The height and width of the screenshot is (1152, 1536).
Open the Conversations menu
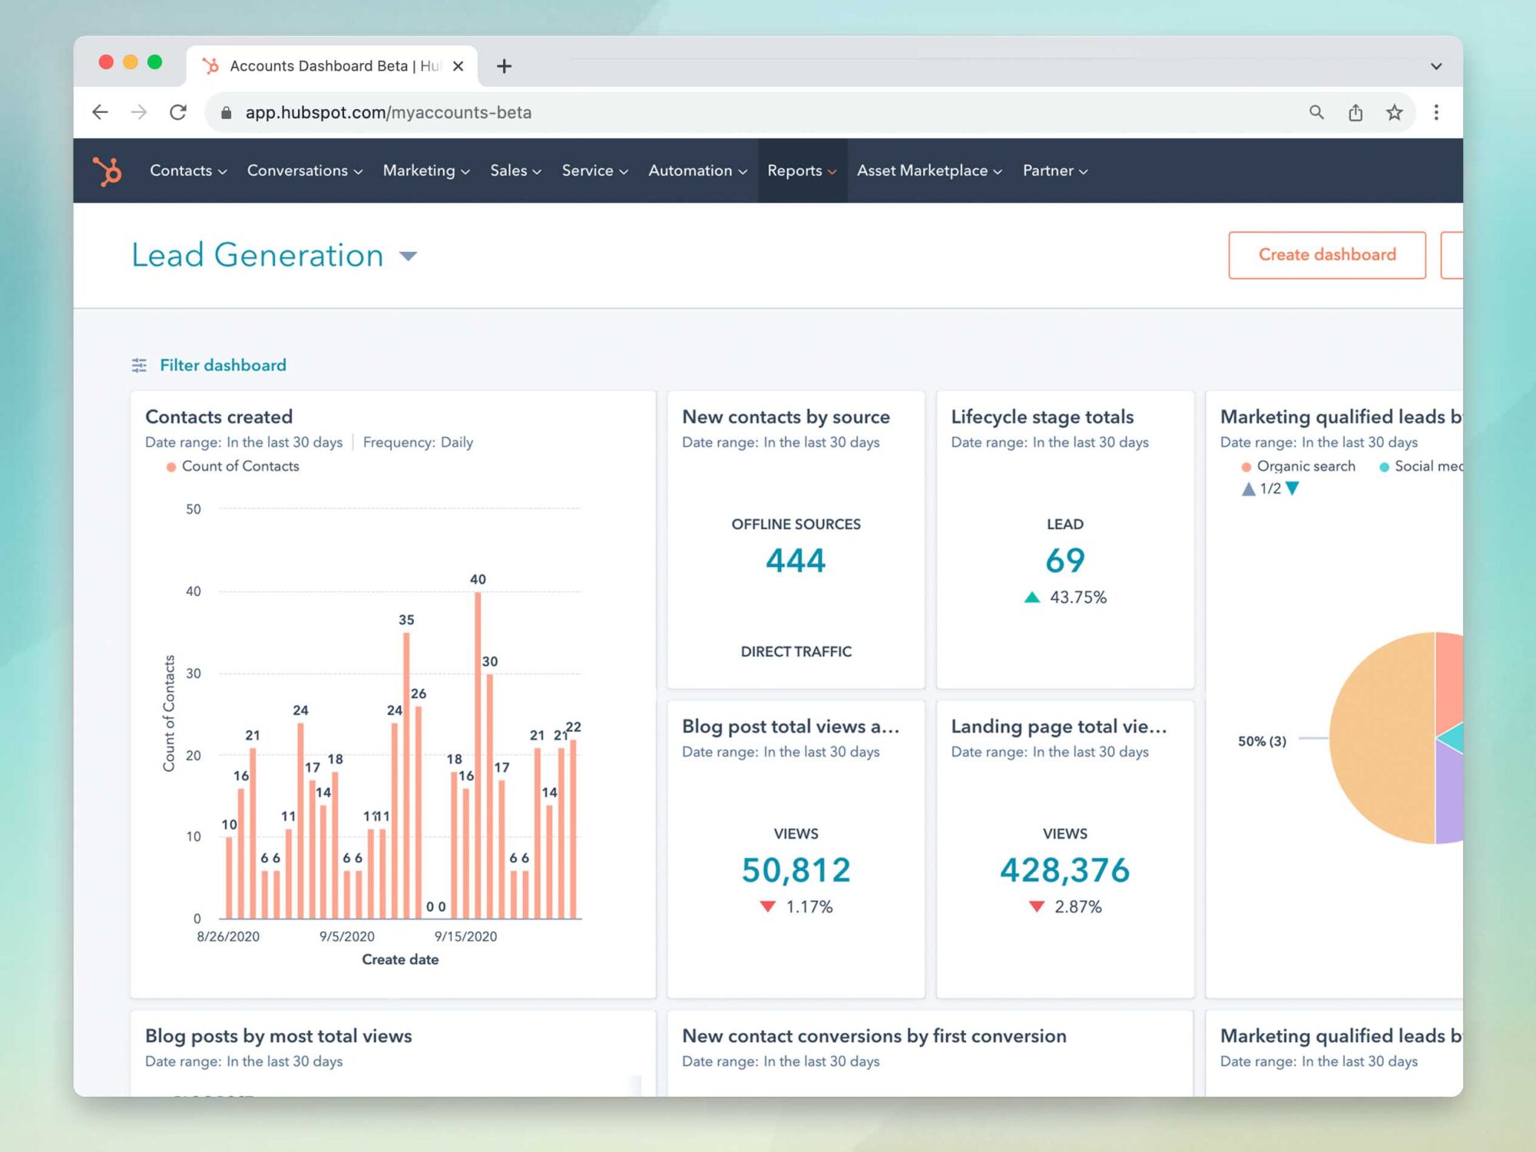coord(305,170)
